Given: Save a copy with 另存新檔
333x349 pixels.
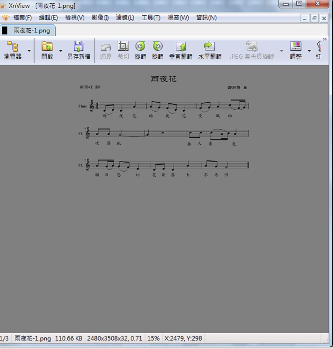Looking at the screenshot, I should click(x=78, y=50).
